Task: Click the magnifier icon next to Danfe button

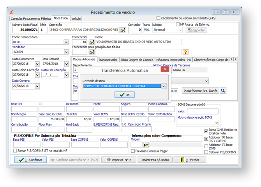Action: (x=223, y=91)
